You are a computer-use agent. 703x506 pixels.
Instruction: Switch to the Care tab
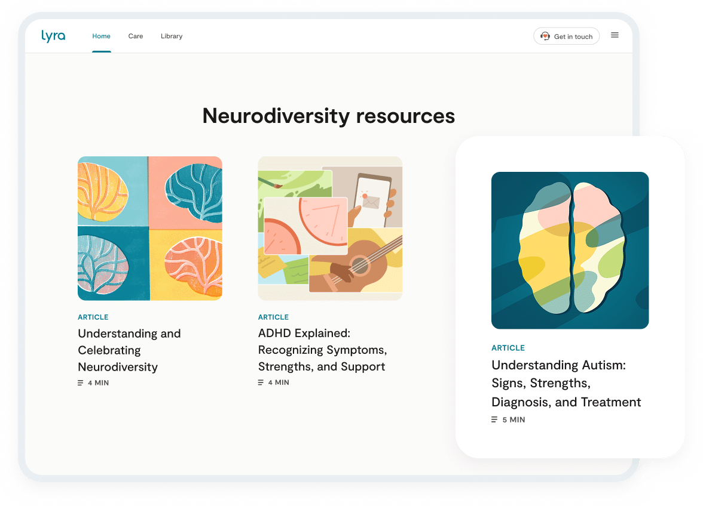(136, 36)
